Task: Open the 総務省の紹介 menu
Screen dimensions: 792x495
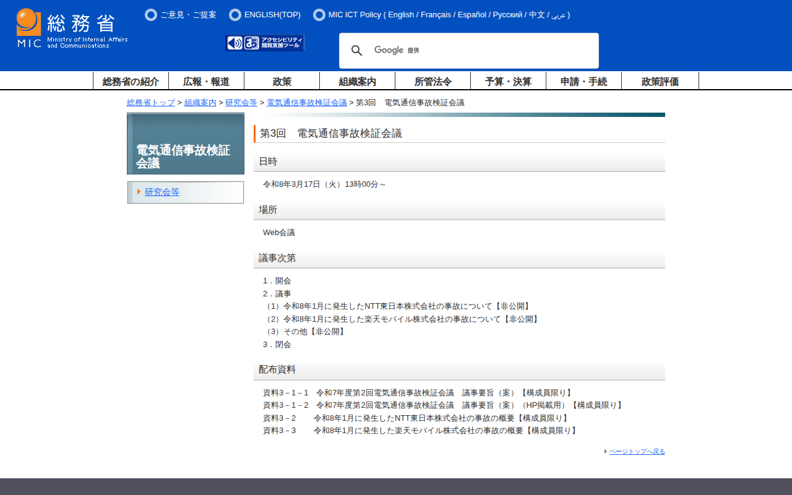Action: click(131, 81)
